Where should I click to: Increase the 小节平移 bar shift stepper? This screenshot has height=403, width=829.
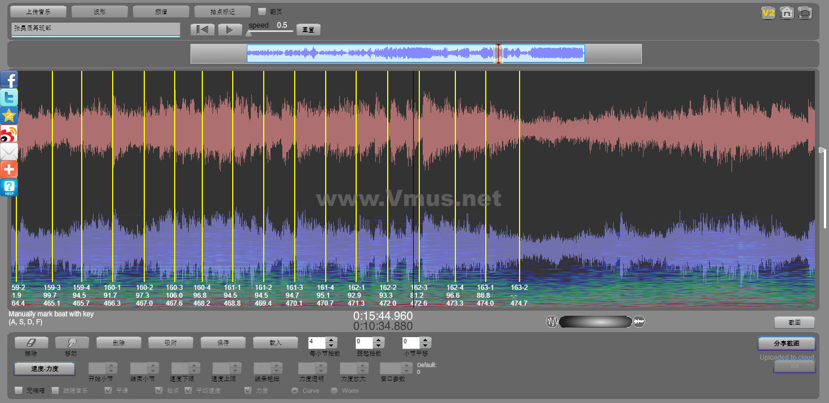tap(425, 340)
